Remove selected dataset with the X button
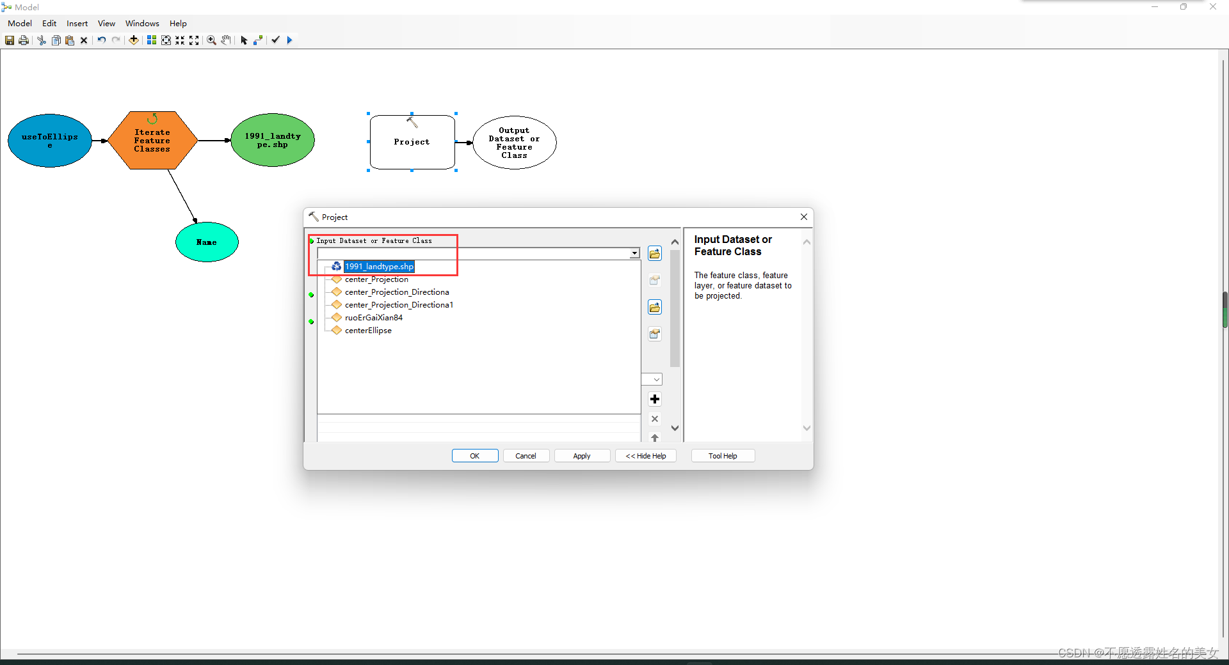This screenshot has height=665, width=1229. click(654, 419)
